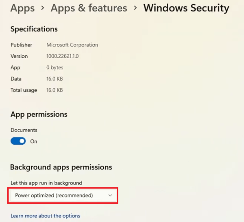
Task: Click the Total usage 16.0 KB value
Action: coord(54,90)
